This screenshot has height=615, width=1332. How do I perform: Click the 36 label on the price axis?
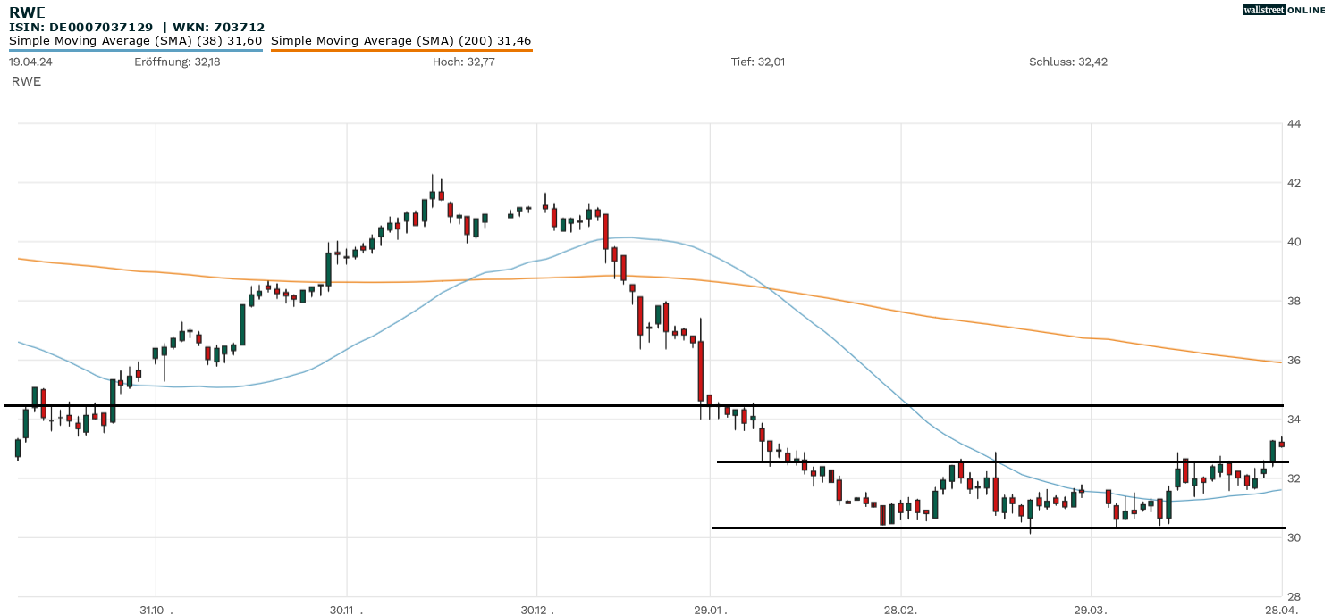pyautogui.click(x=1294, y=361)
